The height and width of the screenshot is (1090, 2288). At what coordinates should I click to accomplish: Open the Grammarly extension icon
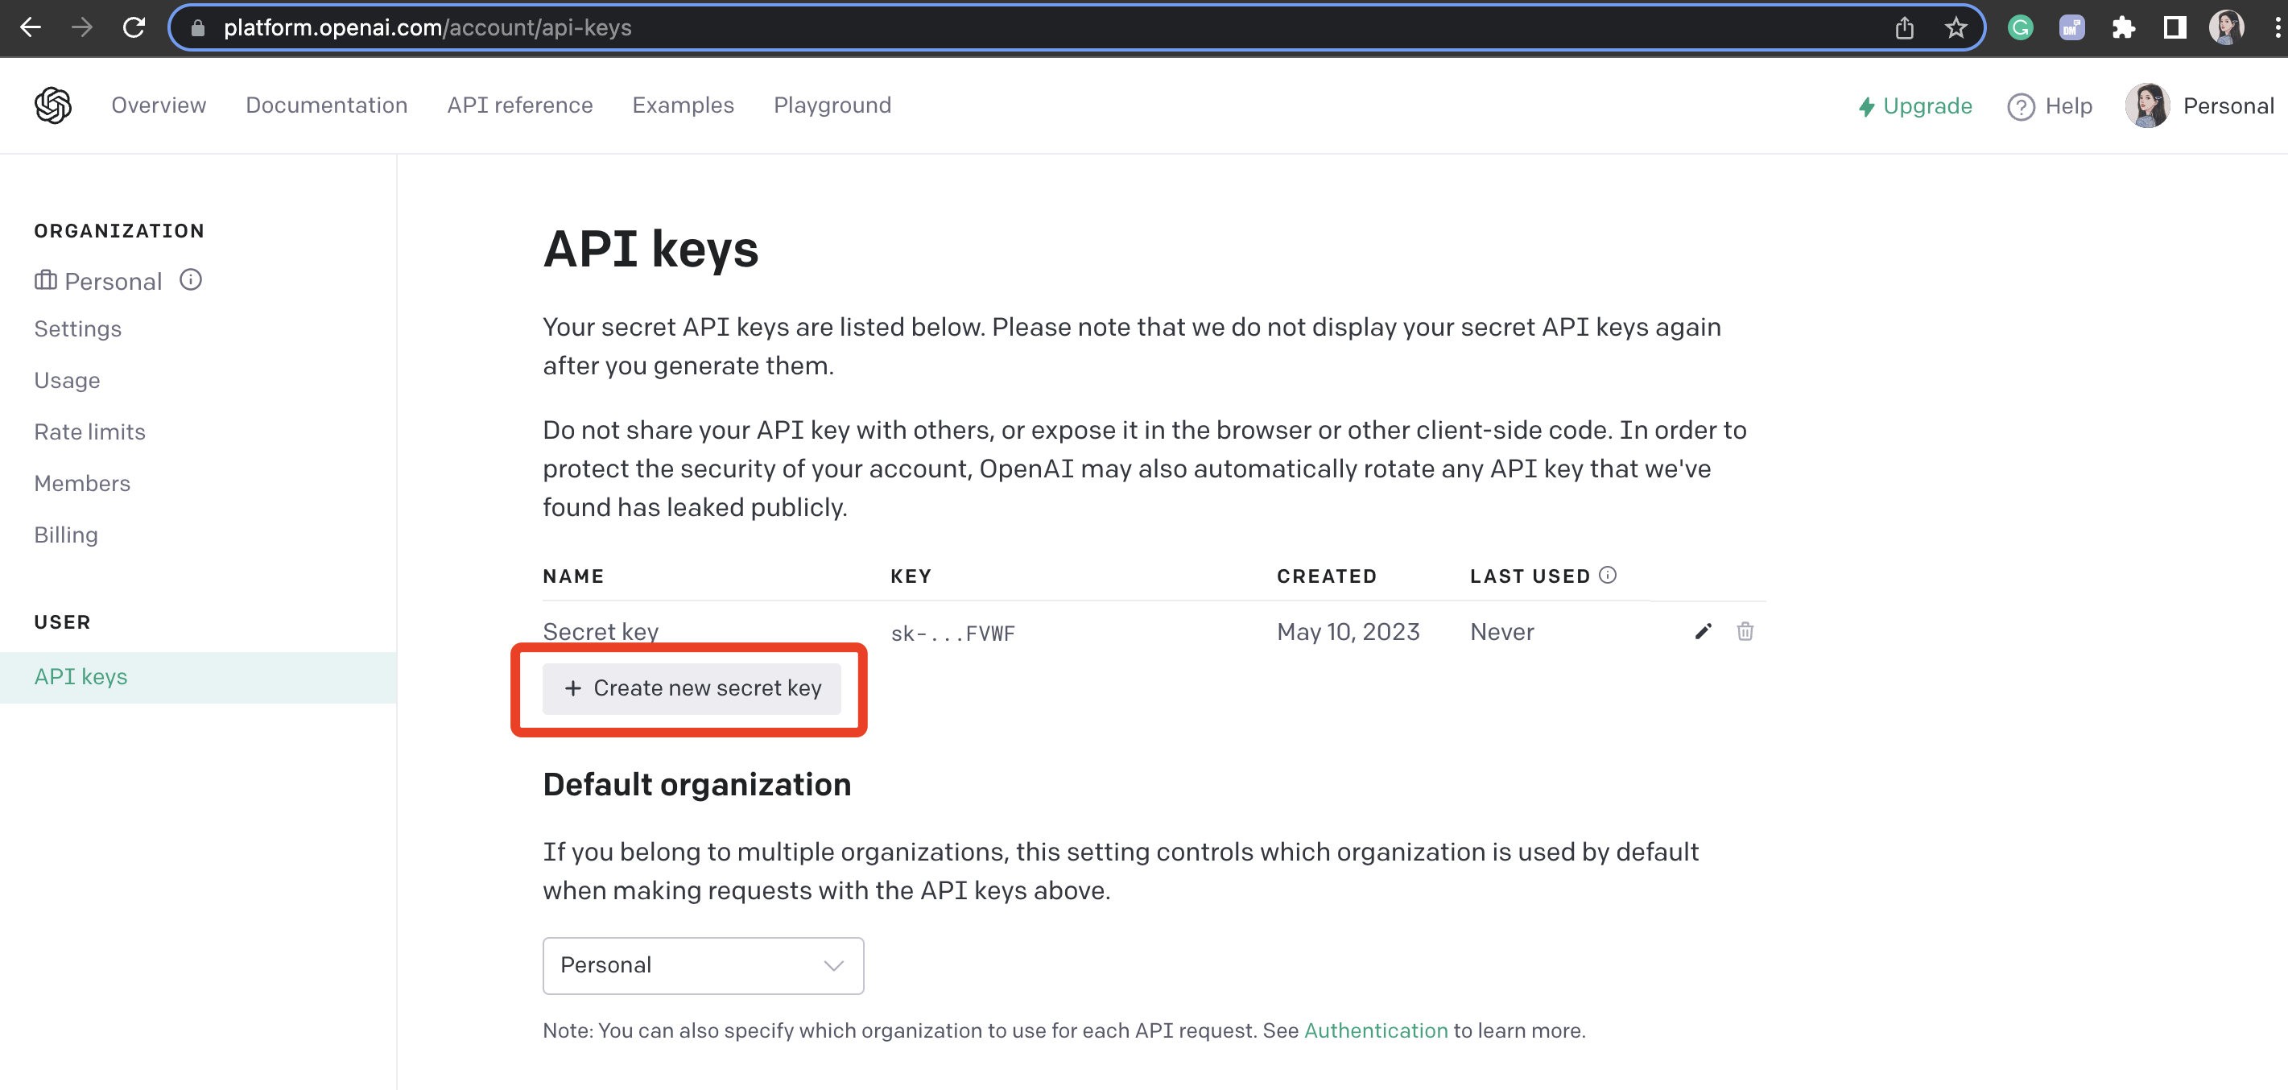[x=2021, y=27]
